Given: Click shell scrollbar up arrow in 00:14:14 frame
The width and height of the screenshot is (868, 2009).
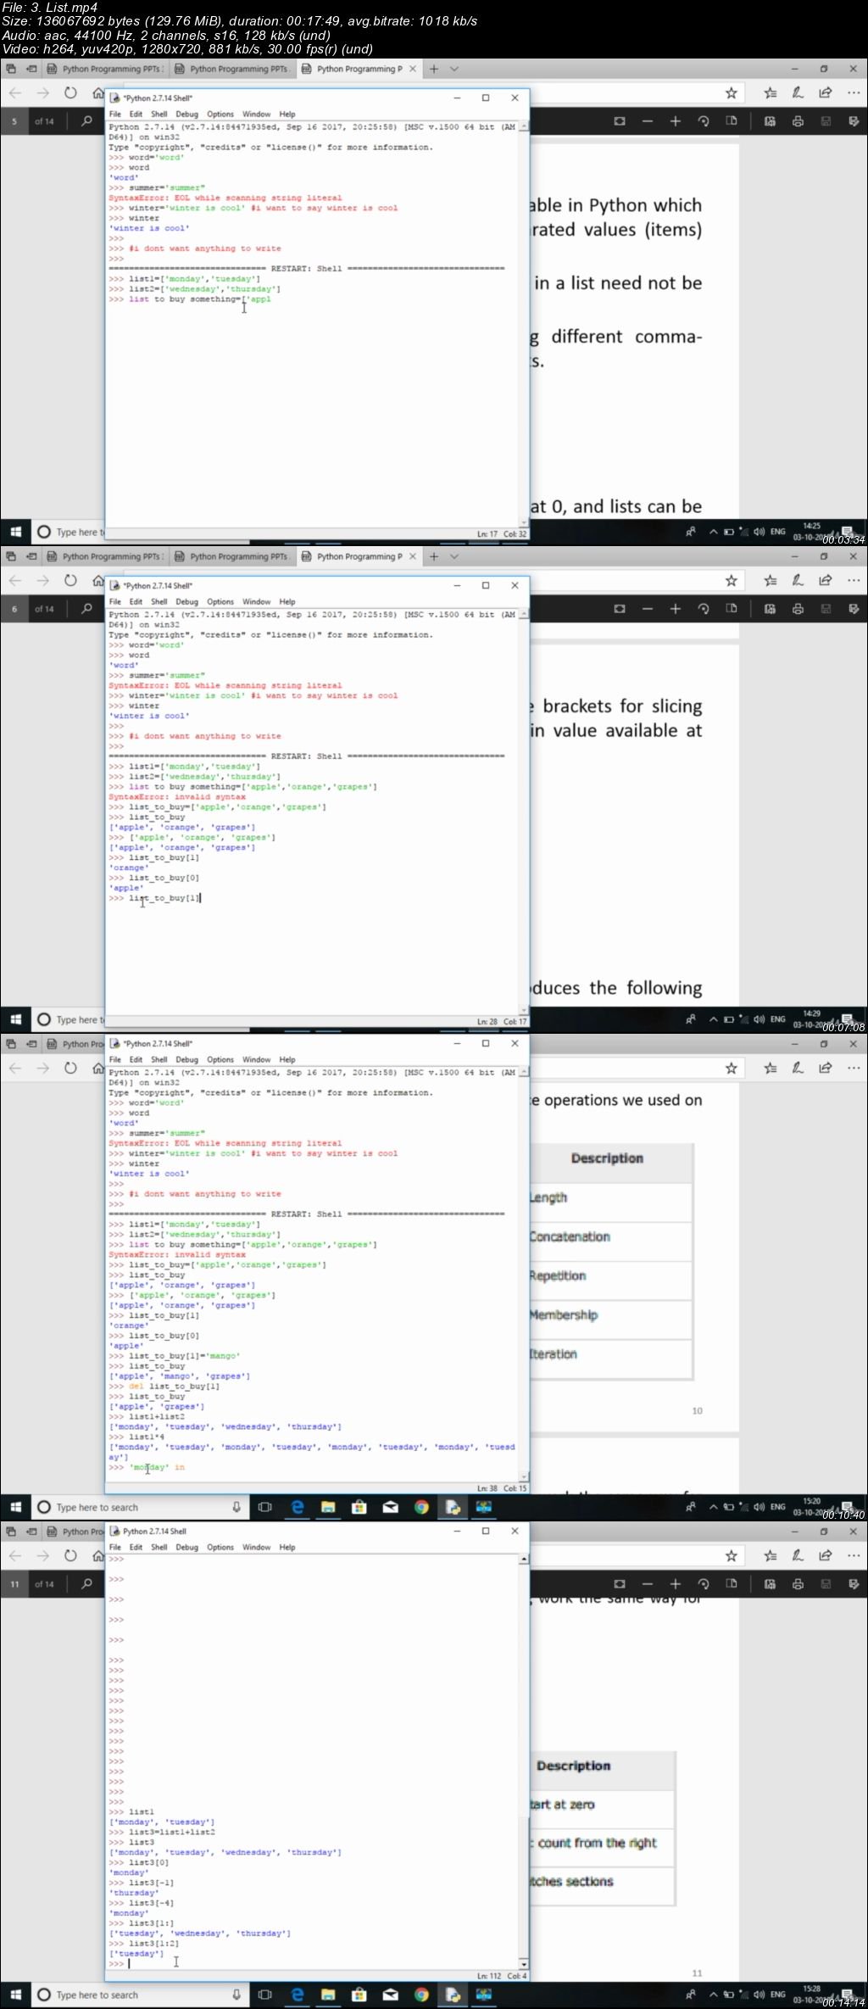Looking at the screenshot, I should click(x=524, y=1560).
